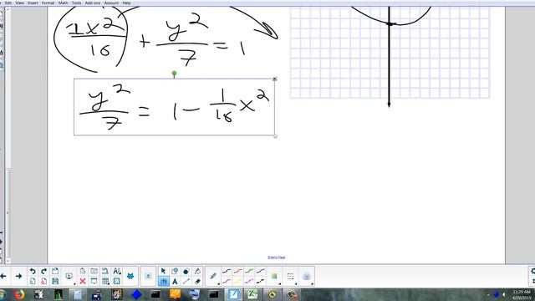Toggle full screen view icon

pos(117,281)
